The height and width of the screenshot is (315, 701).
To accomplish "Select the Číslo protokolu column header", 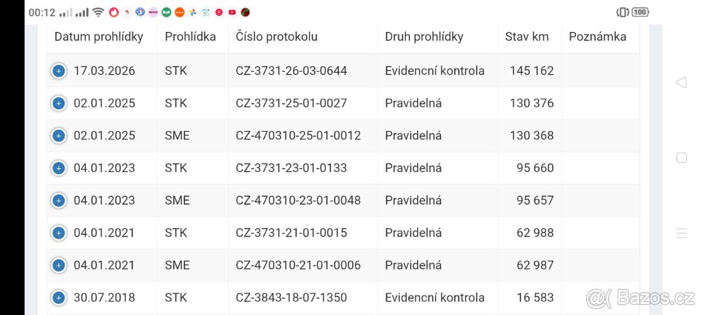I will [277, 36].
